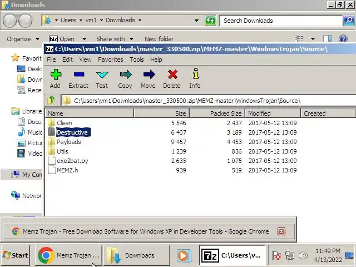
Task: Expand the Open button dropdown arrow
Action: point(84,39)
